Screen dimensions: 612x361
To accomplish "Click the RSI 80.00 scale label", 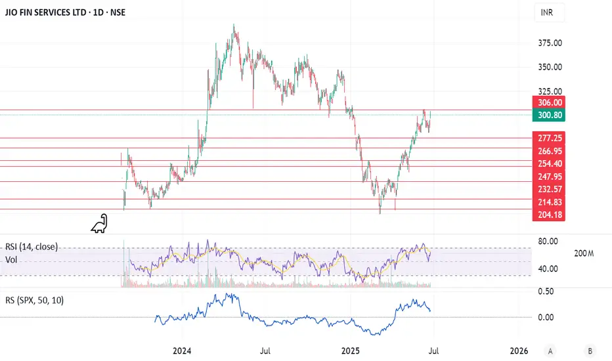I will 548,241.
